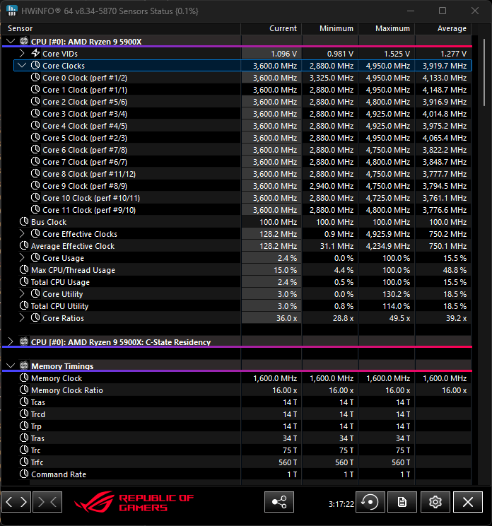Select the Trc timing row
The height and width of the screenshot is (526, 492).
(x=237, y=450)
